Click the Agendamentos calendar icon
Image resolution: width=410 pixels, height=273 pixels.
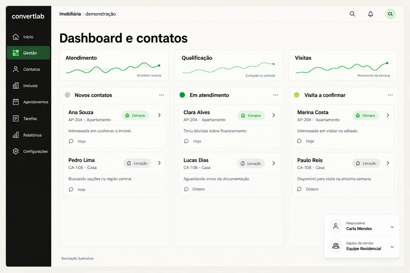point(16,102)
